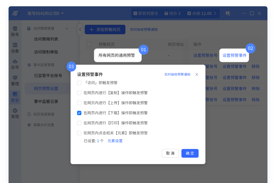Image resolution: width=276 pixels, height=183 pixels.
Task: Collapse the left navigation panel arrow
Action: pos(80,29)
